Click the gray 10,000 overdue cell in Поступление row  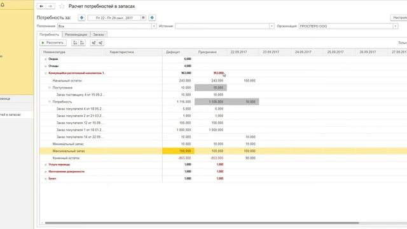[x=210, y=88]
